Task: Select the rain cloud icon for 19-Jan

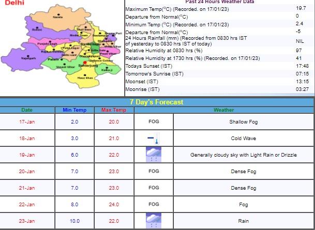Action: [x=154, y=155]
